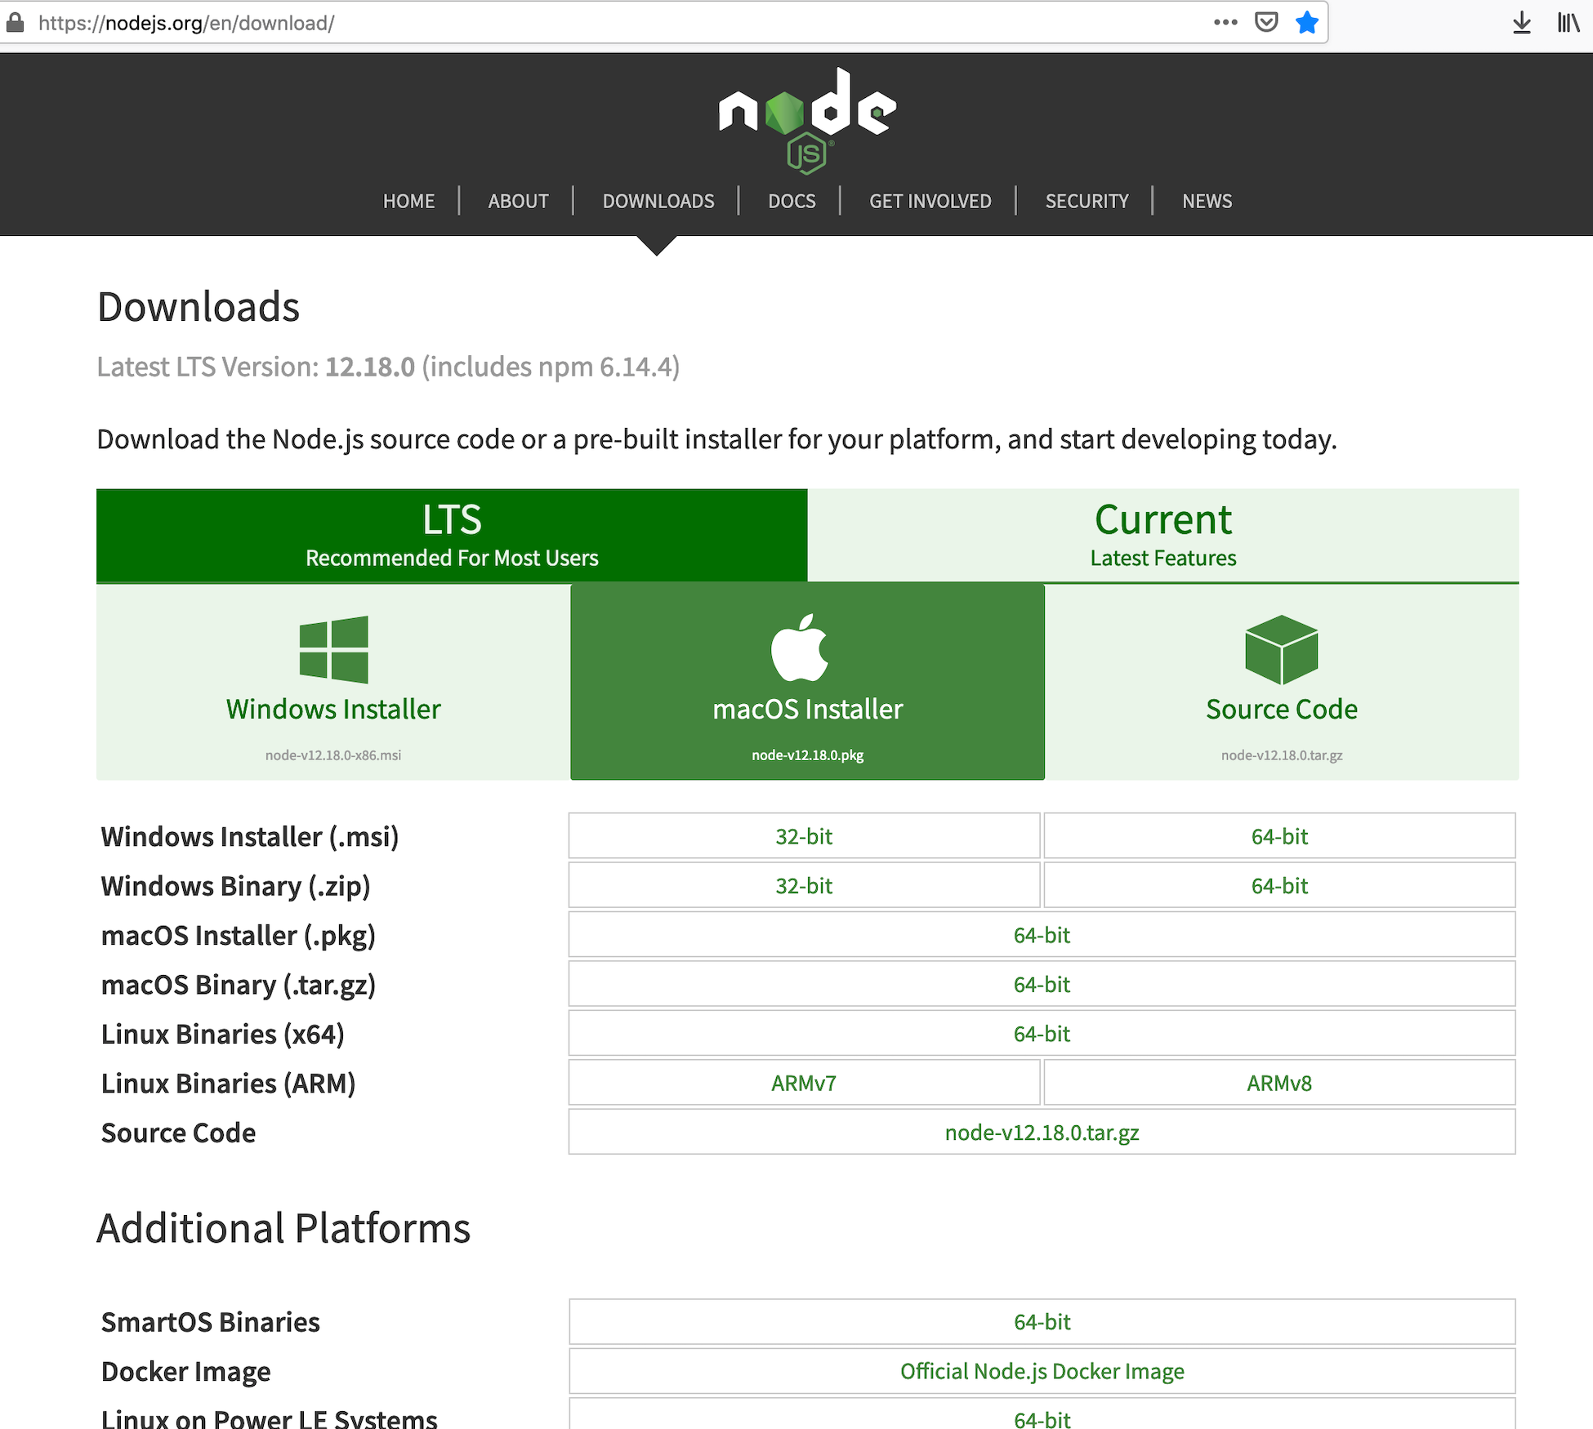Click the Source Code cube icon
This screenshot has height=1429, width=1593.
[1281, 649]
